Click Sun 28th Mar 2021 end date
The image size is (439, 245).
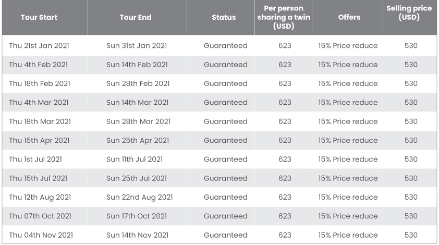pyautogui.click(x=138, y=121)
